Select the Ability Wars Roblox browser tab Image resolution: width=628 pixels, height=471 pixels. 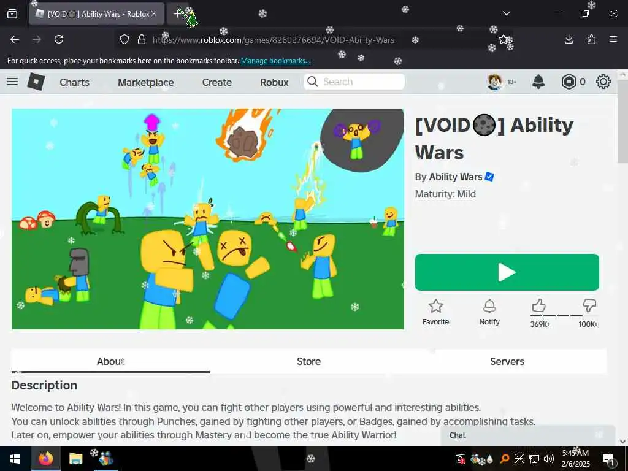96,13
